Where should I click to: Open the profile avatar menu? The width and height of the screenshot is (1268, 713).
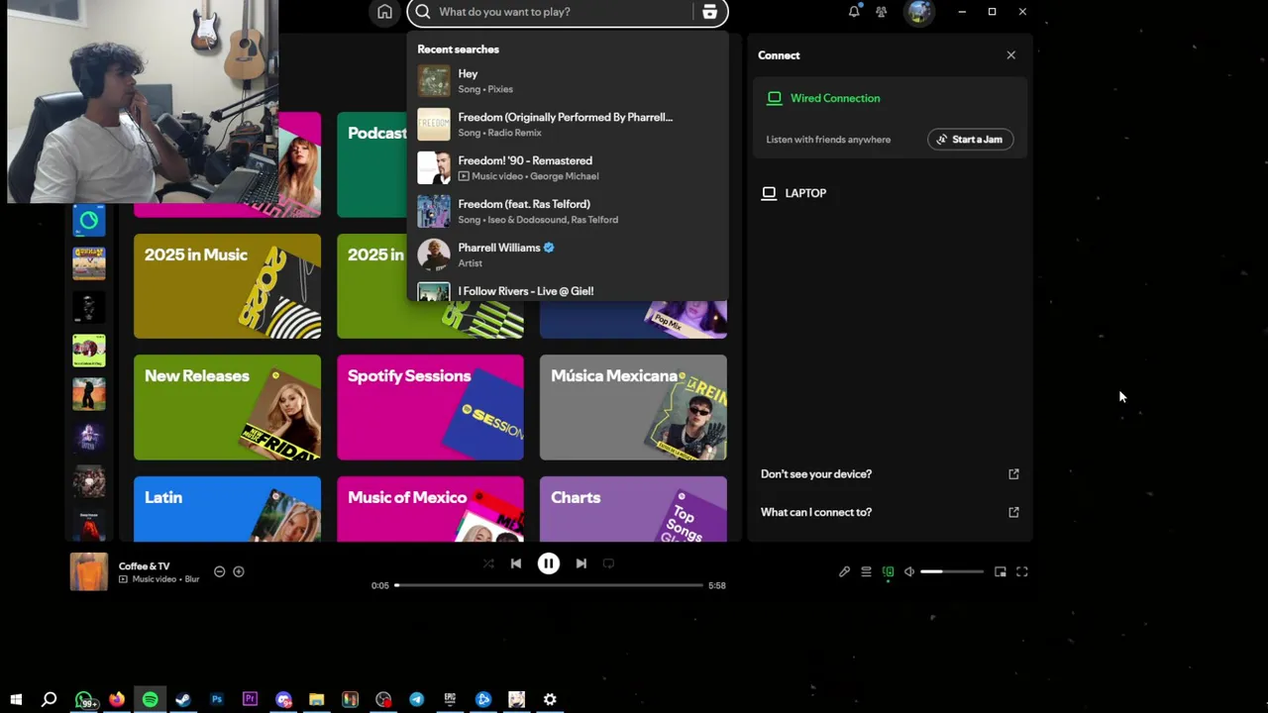919,12
